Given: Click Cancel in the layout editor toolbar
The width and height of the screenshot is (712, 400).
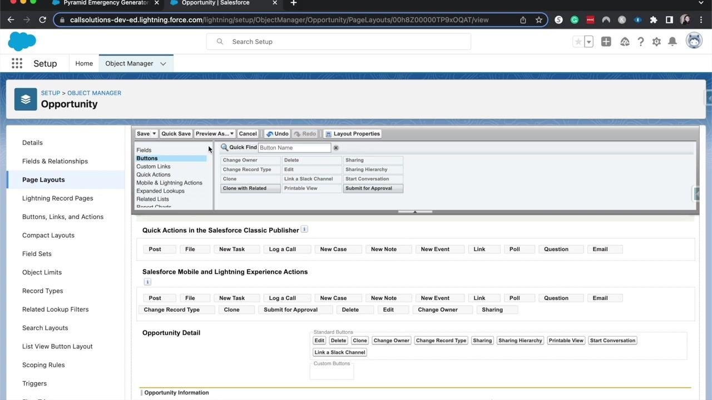Looking at the screenshot, I should (x=248, y=134).
